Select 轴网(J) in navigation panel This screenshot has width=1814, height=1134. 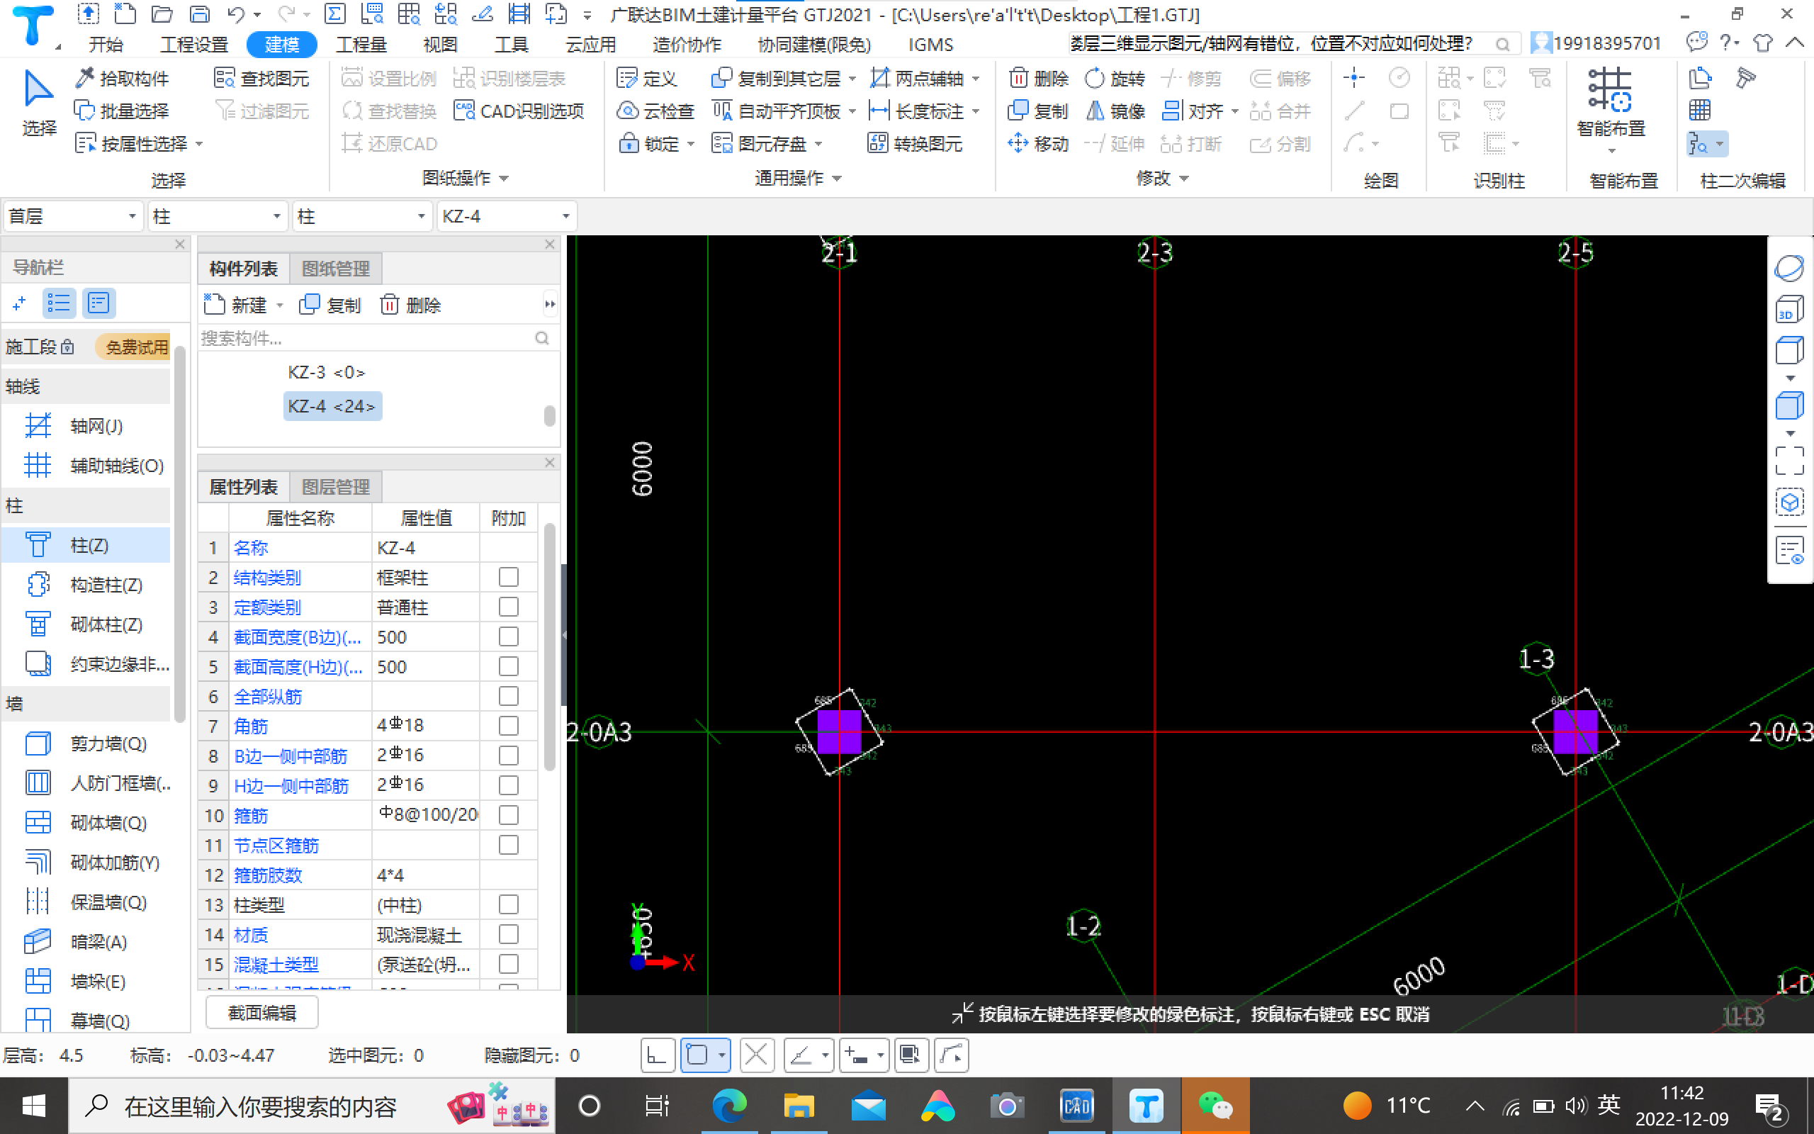pos(86,426)
